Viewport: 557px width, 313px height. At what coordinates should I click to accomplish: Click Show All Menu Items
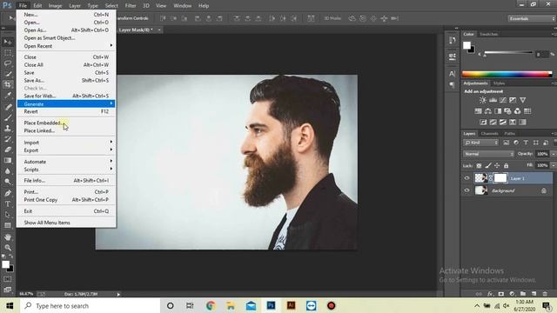(x=66, y=223)
